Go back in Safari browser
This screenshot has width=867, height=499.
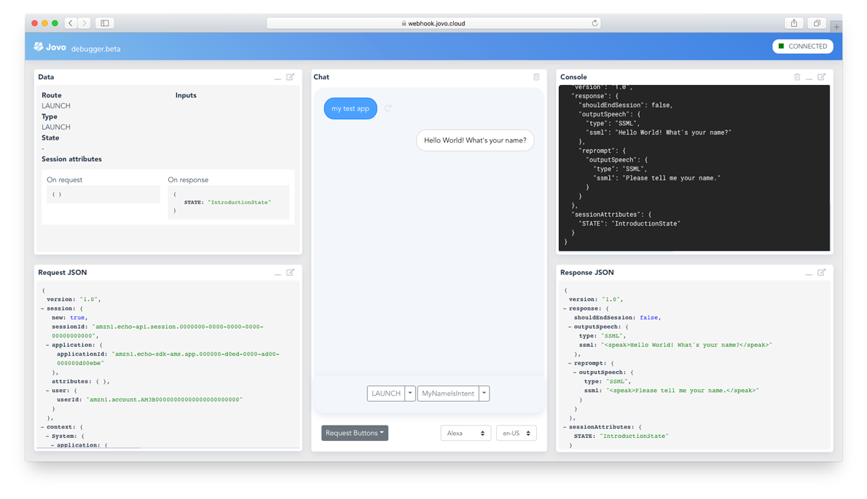[70, 23]
